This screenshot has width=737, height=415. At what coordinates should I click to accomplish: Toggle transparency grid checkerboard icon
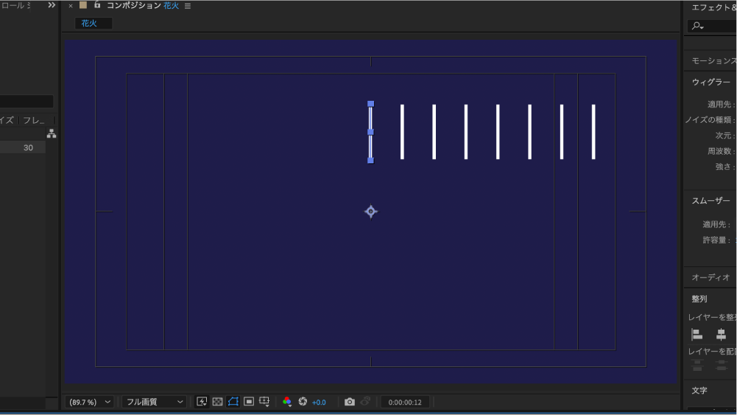pos(217,401)
